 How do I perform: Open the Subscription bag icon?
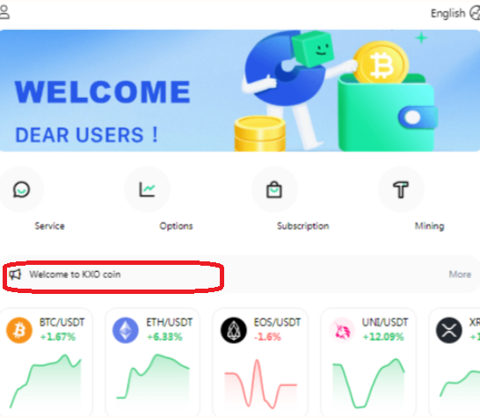coord(274,190)
